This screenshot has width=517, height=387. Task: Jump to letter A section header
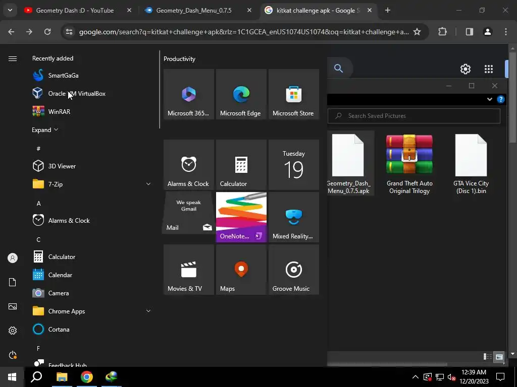(x=38, y=204)
